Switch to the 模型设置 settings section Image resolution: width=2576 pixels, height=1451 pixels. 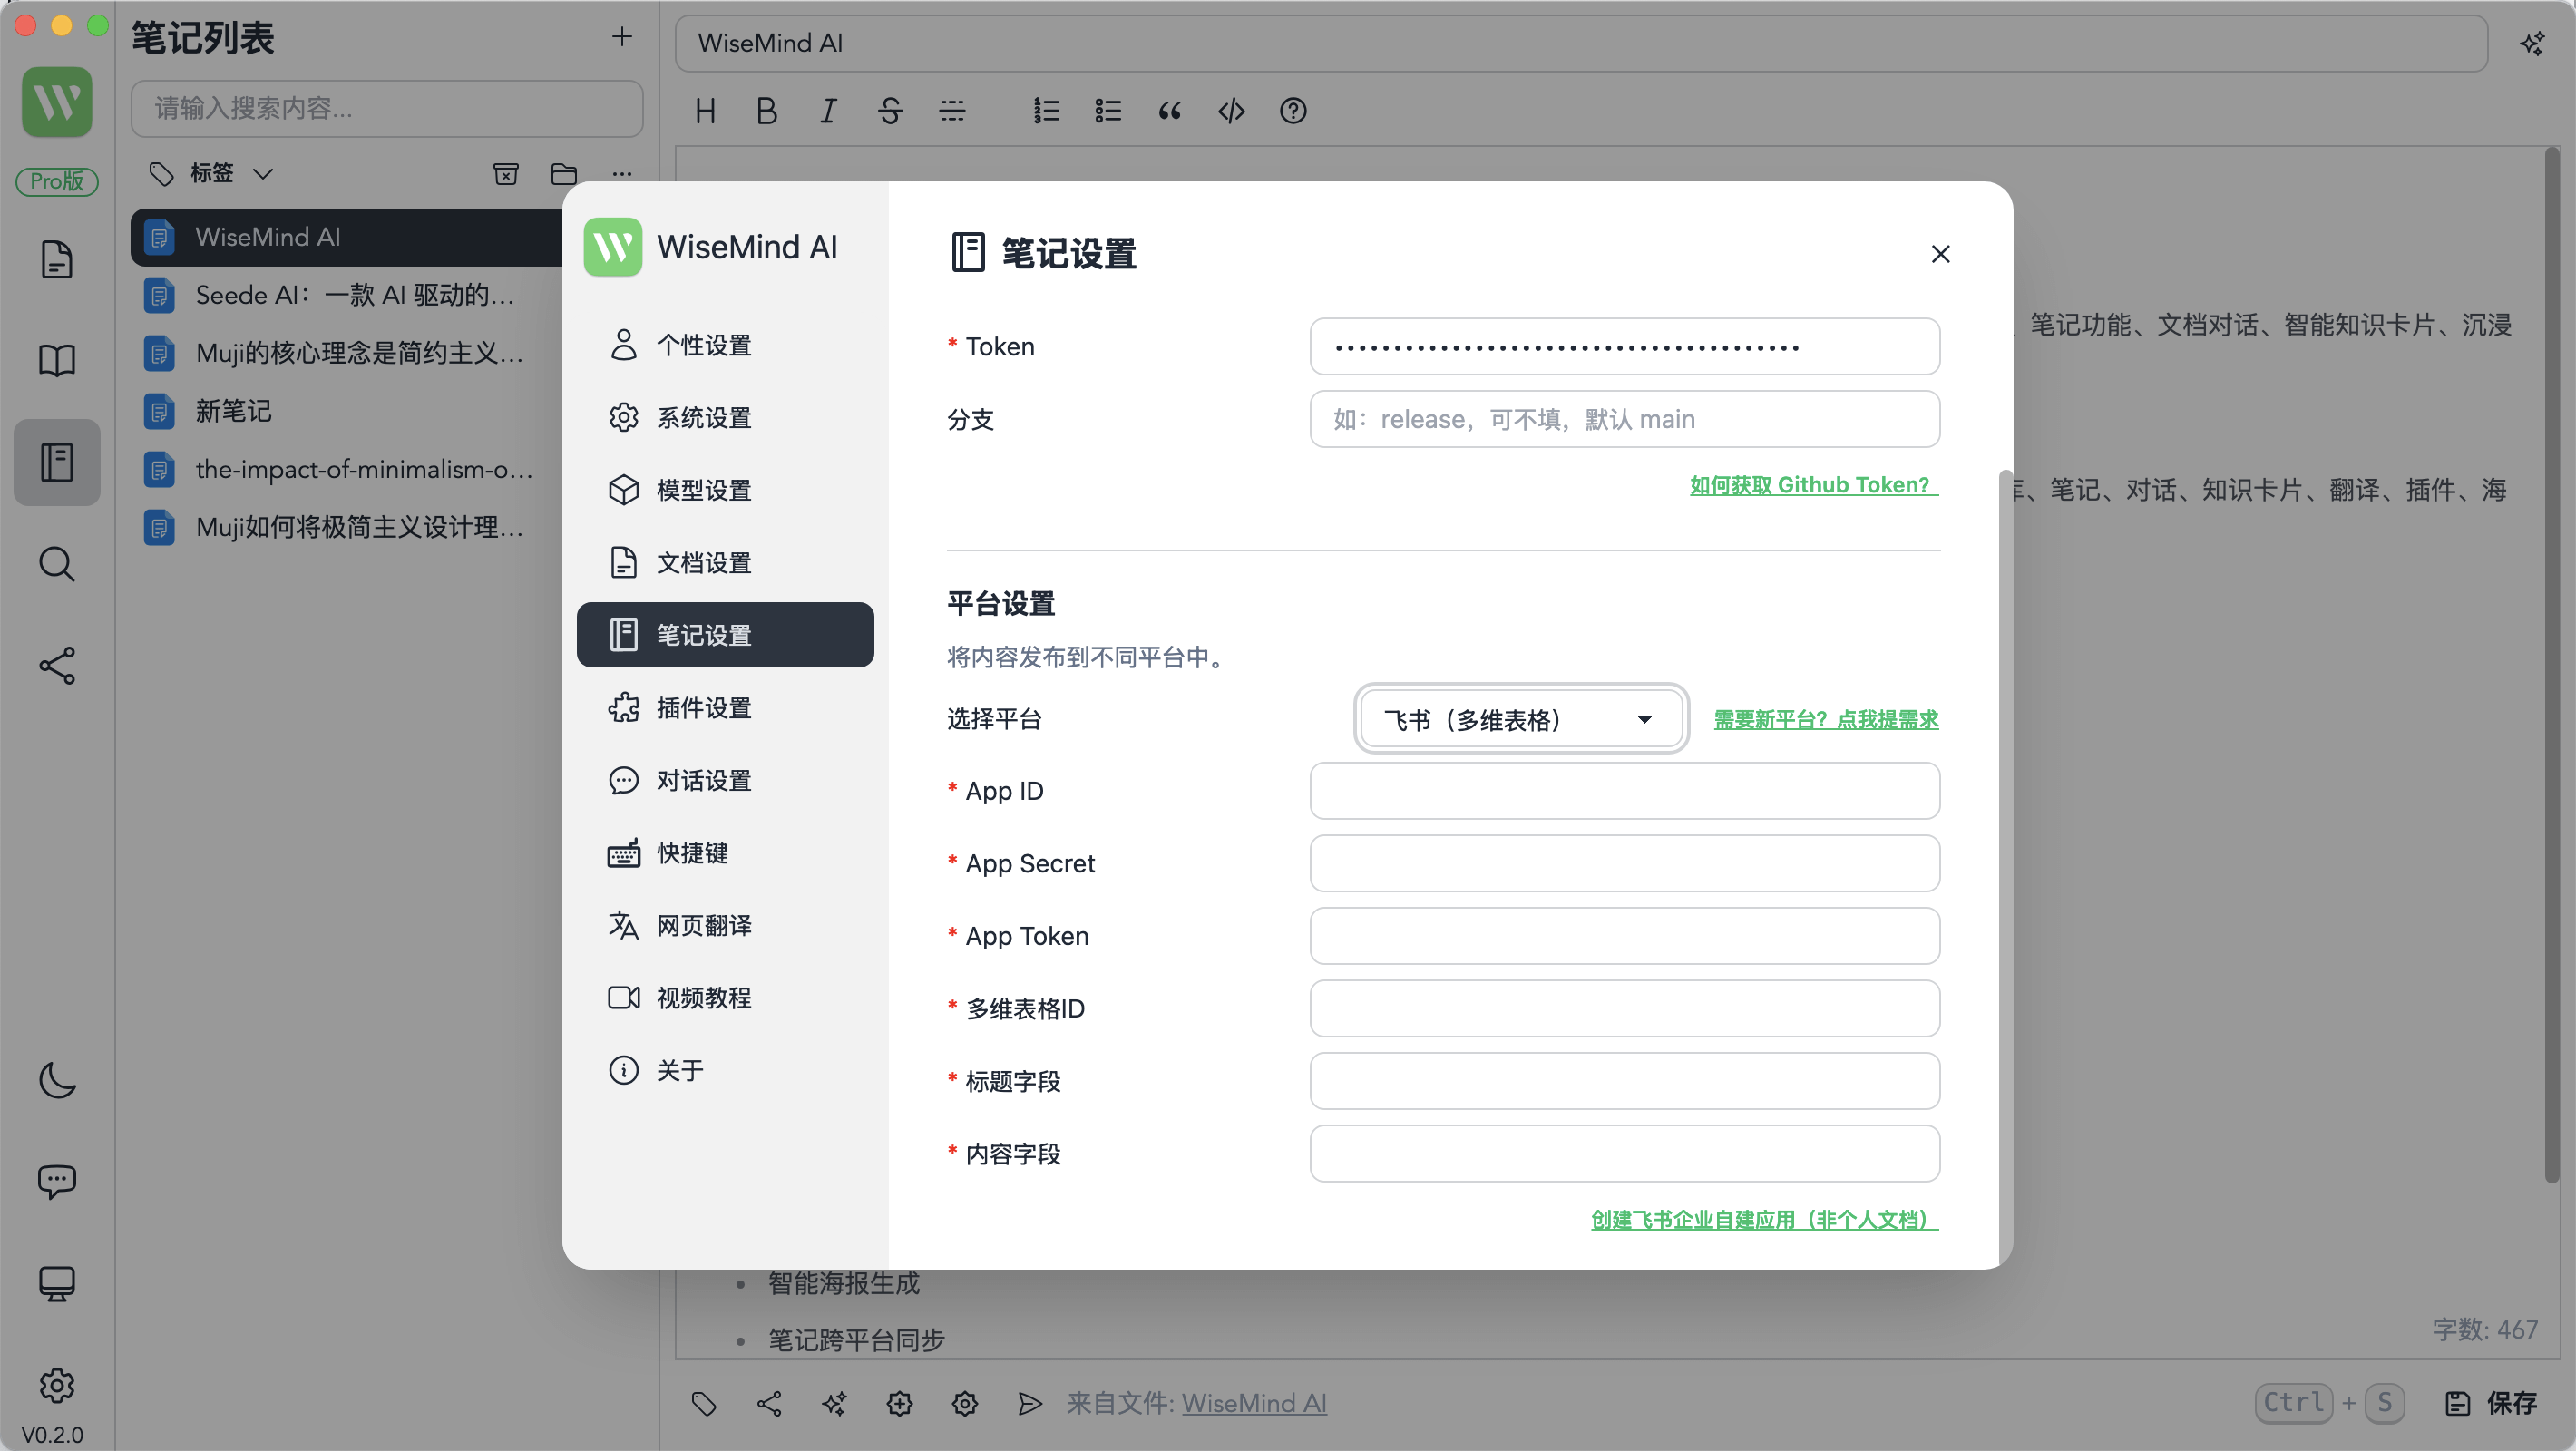(x=703, y=490)
